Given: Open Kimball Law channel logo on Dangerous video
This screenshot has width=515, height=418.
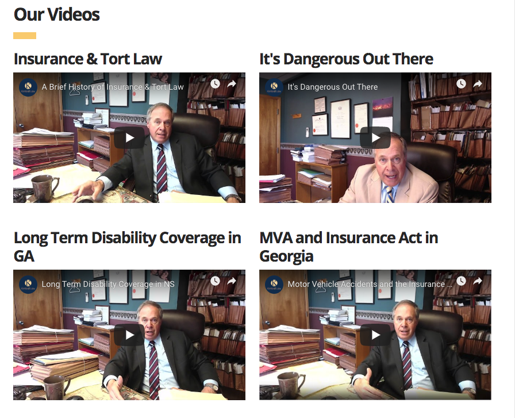Looking at the screenshot, I should [x=274, y=87].
